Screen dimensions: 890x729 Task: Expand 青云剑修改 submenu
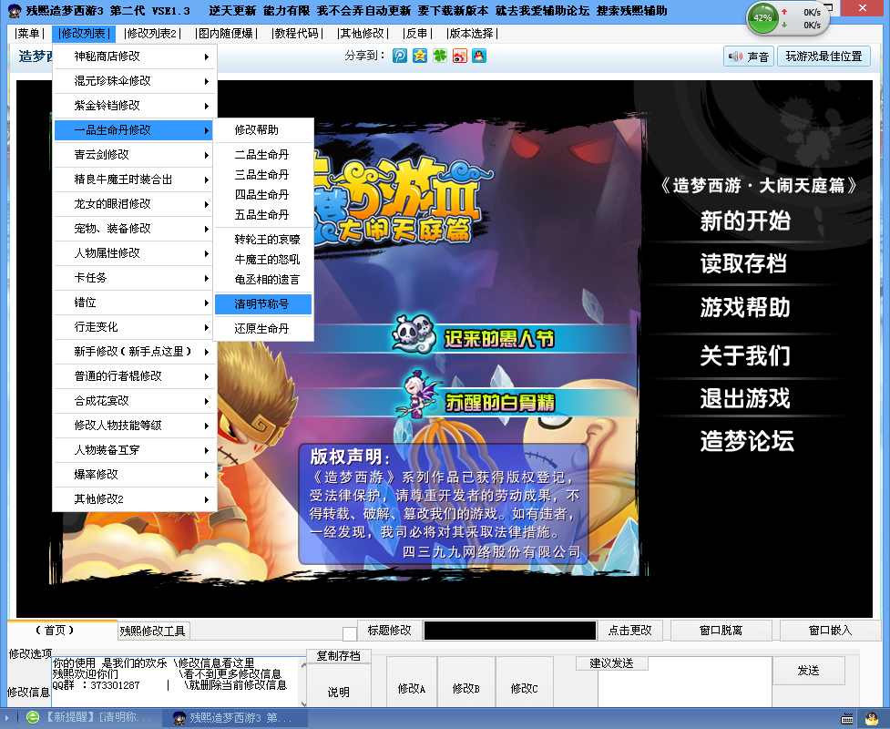click(x=135, y=155)
